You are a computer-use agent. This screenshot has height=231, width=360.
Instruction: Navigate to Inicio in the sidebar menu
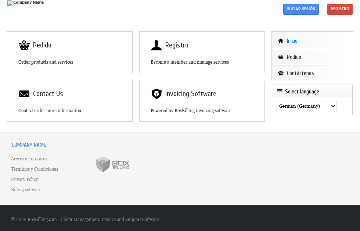tap(292, 40)
